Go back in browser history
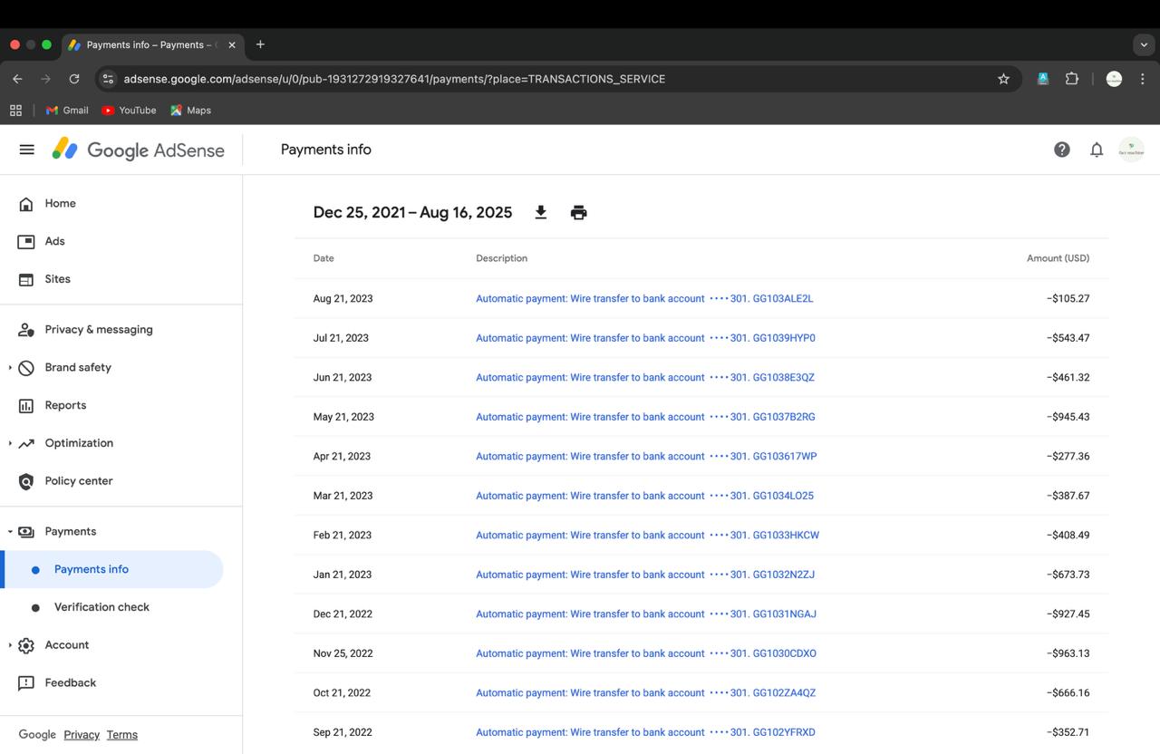This screenshot has width=1160, height=754. point(17,79)
